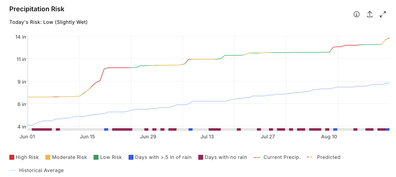Viewport: 396px width, 177px height.
Task: Toggle High Risk legend item
Action: click(24, 157)
